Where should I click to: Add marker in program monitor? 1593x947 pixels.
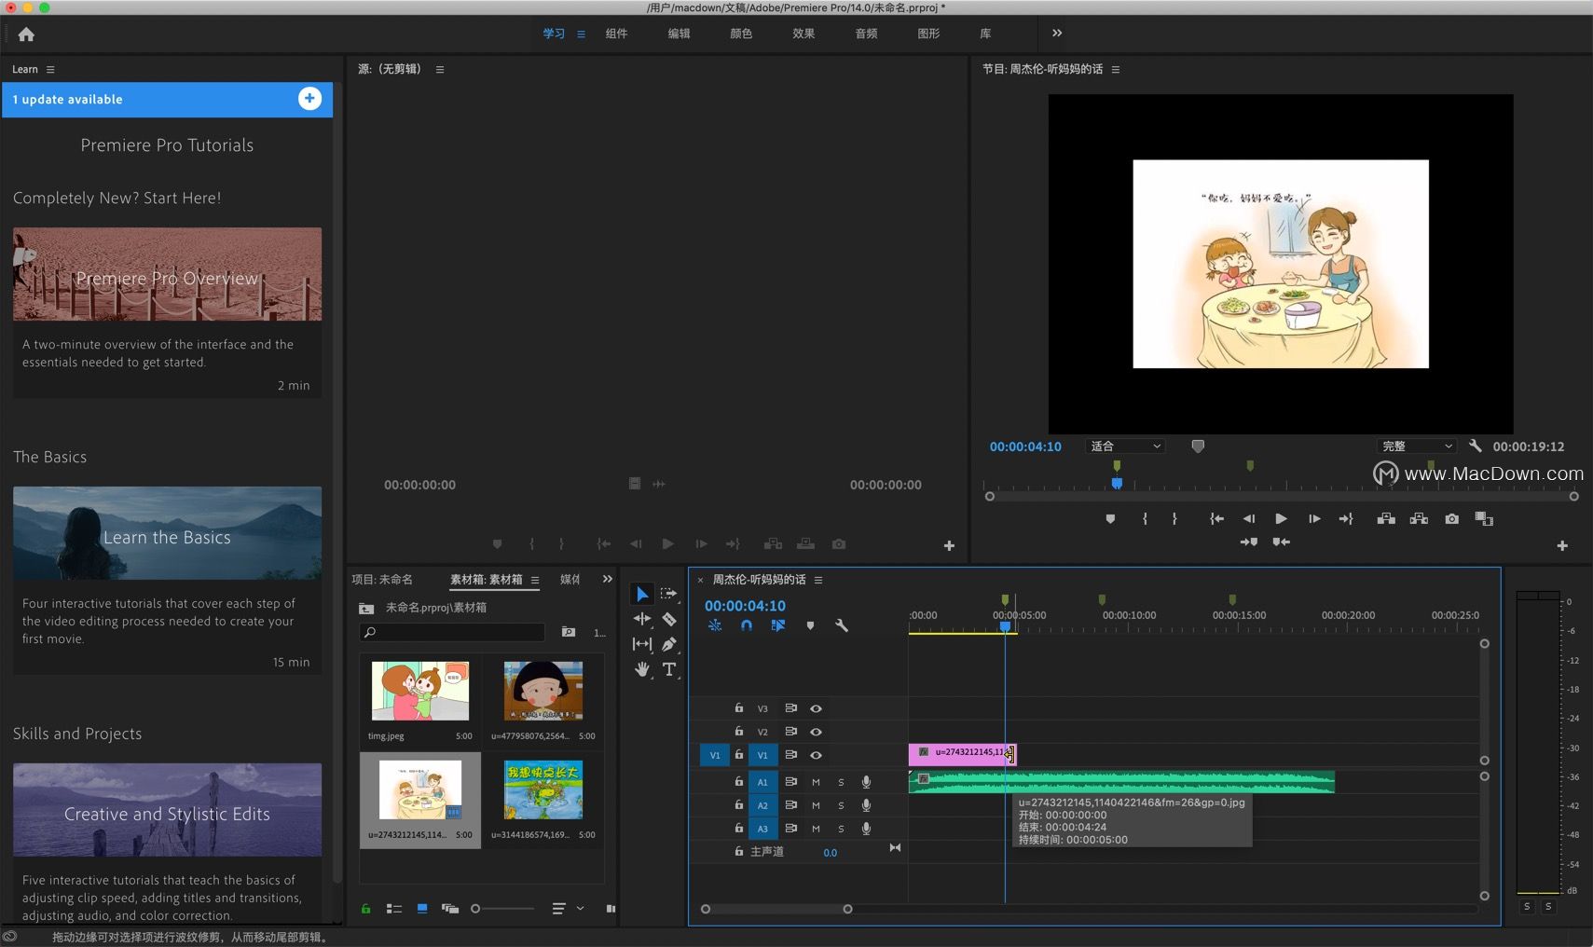click(x=1110, y=519)
